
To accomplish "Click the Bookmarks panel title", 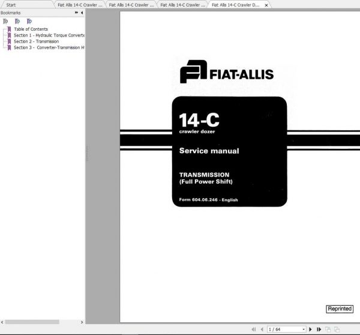I will coord(11,13).
